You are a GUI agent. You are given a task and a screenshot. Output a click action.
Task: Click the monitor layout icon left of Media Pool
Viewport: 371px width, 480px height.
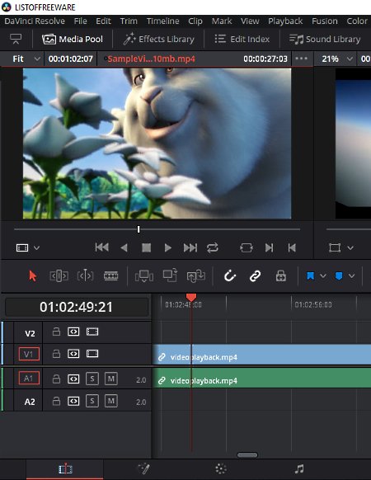point(16,39)
